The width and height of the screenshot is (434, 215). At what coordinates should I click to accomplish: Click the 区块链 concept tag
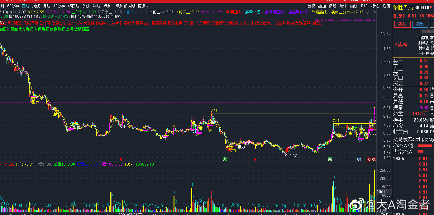[x=189, y=23]
